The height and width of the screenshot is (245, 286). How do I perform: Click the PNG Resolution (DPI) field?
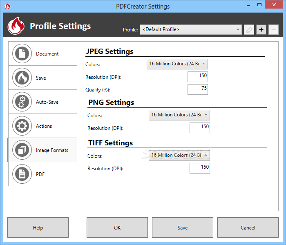pos(200,127)
